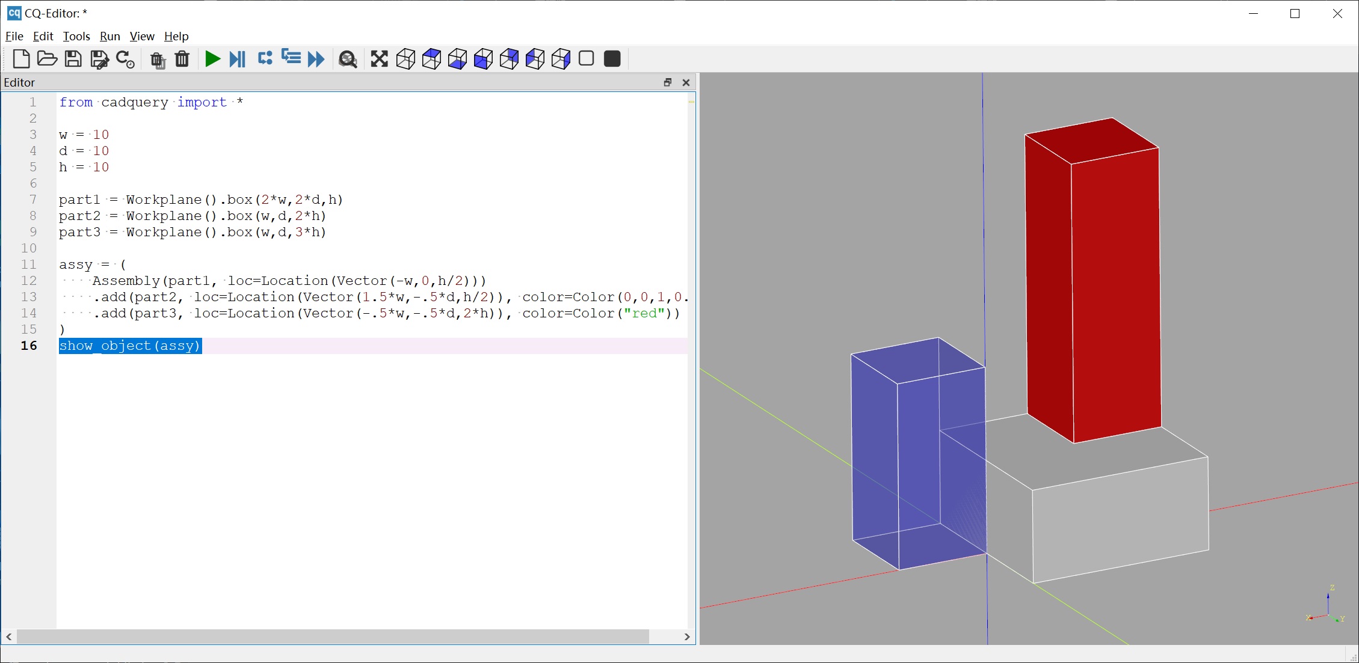
Task: Close the Editor panel
Action: pyautogui.click(x=686, y=82)
